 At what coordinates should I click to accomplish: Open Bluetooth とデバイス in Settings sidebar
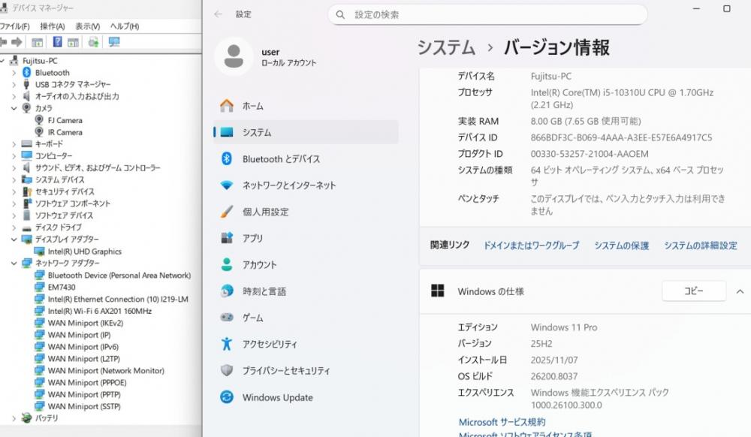point(281,159)
